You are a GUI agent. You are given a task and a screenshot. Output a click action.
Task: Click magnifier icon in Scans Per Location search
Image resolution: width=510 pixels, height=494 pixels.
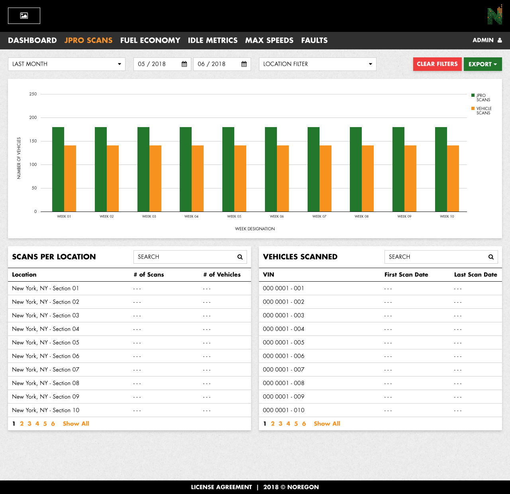240,257
